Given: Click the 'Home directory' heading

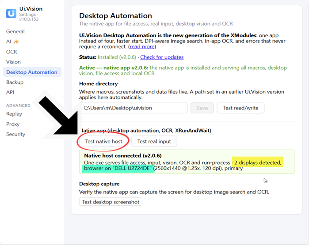Looking at the screenshot, I should tap(98, 83).
